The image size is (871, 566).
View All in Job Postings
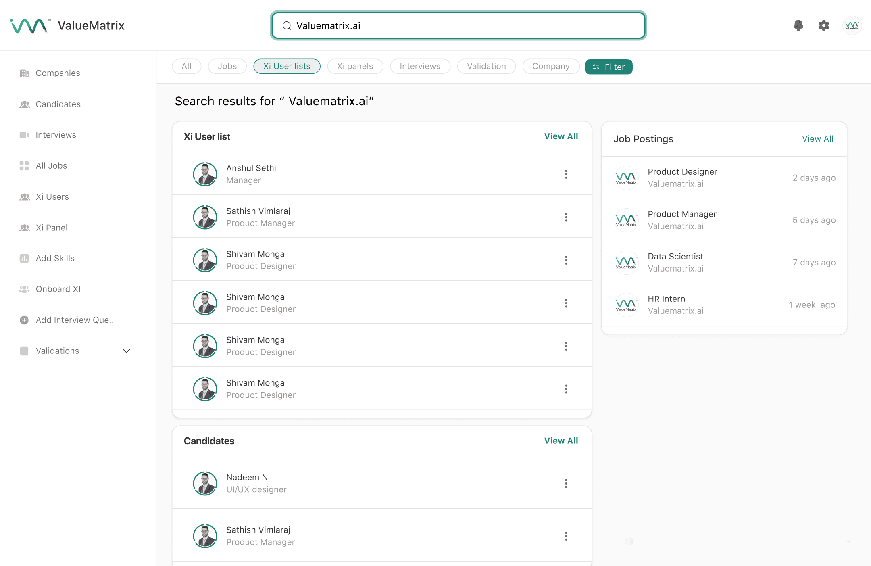pyautogui.click(x=817, y=139)
